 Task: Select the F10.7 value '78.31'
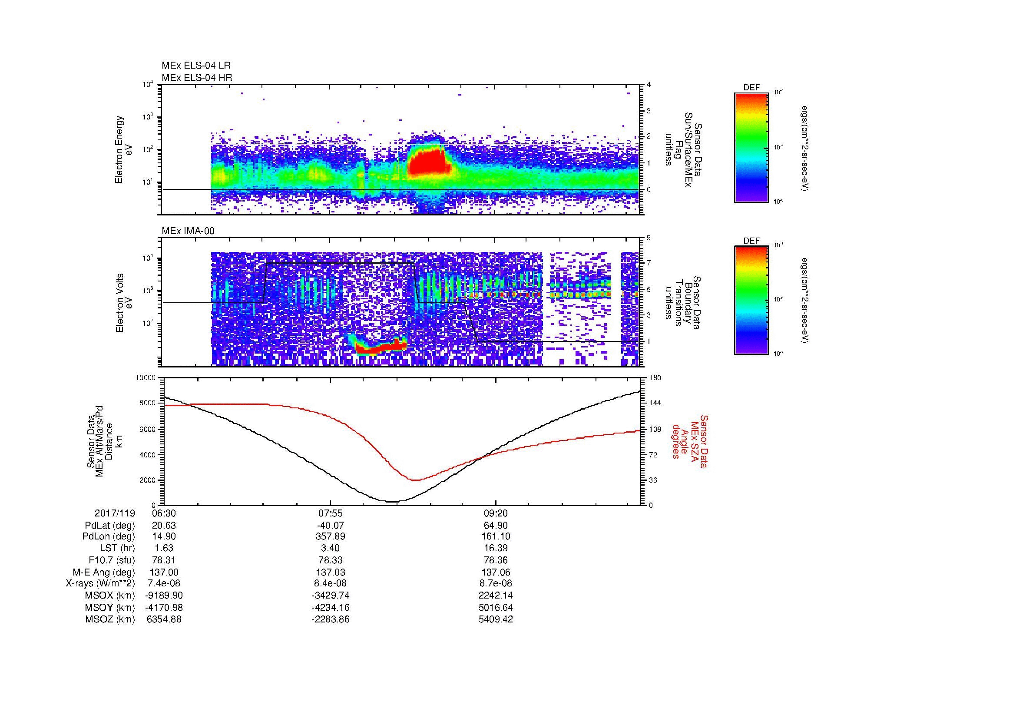coord(164,560)
